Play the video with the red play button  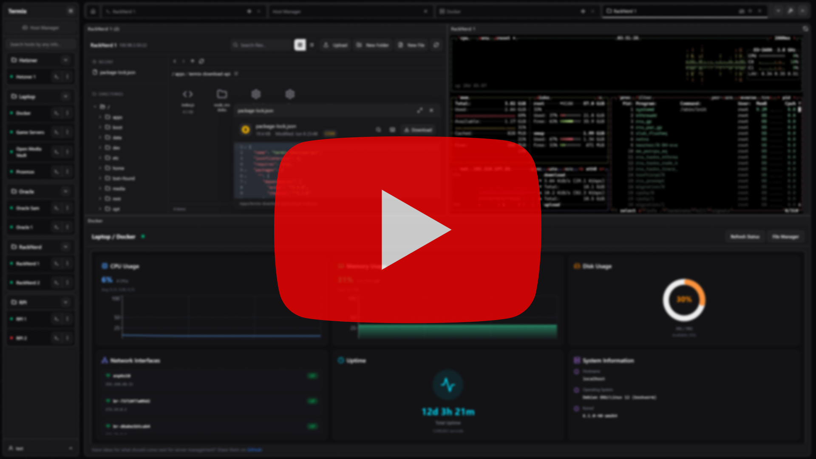[408, 229]
